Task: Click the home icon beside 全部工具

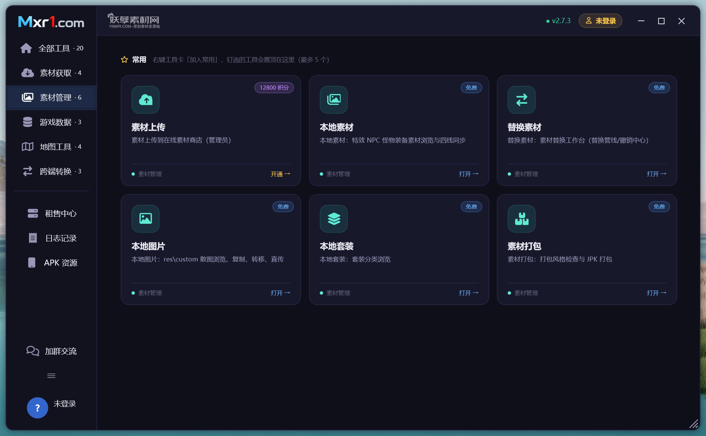Action: [x=26, y=48]
